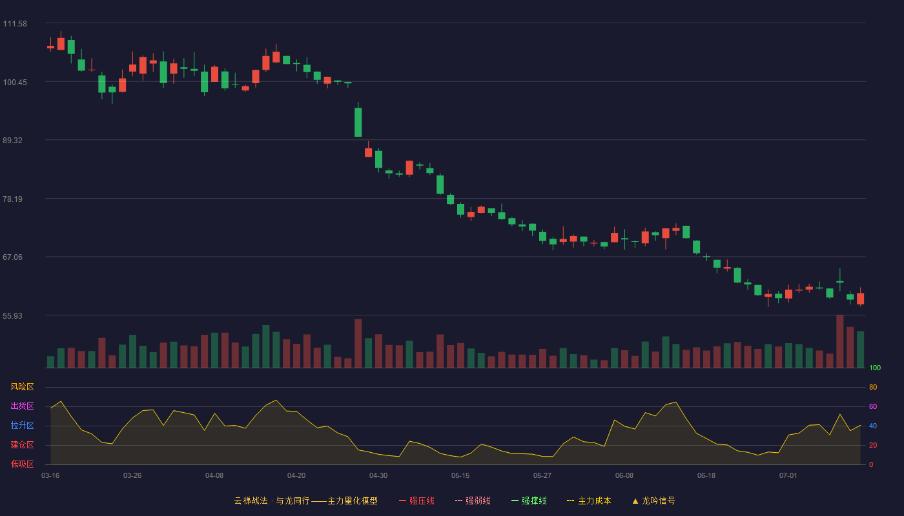Click the 89.32 price axis label
Screen dimensions: 904x516
(x=13, y=141)
